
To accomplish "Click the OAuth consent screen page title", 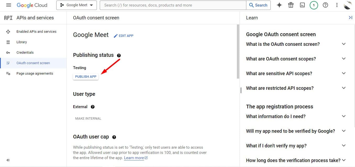I will (96, 18).
